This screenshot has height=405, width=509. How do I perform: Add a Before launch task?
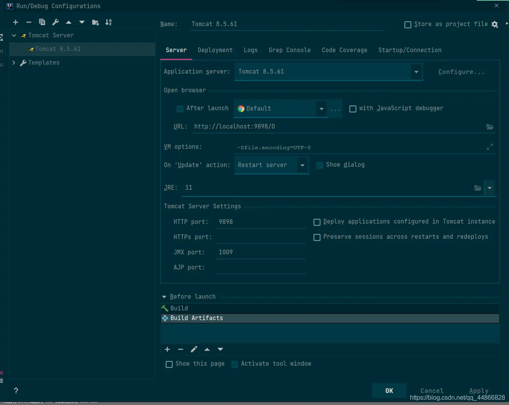pos(167,349)
